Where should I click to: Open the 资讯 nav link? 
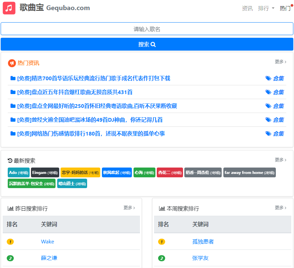pos(247,8)
